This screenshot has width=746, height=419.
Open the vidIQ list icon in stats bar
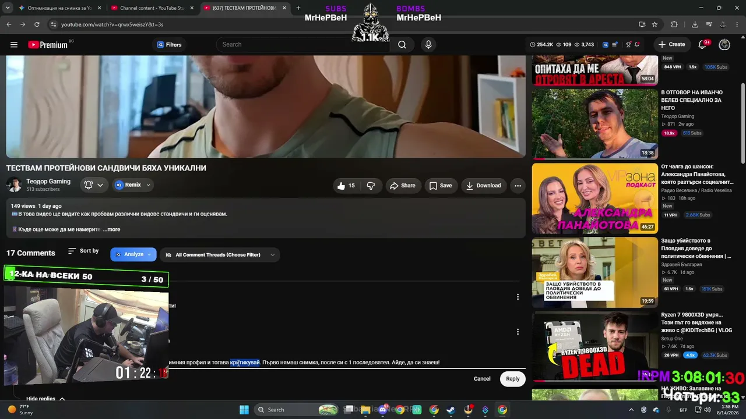coord(615,45)
